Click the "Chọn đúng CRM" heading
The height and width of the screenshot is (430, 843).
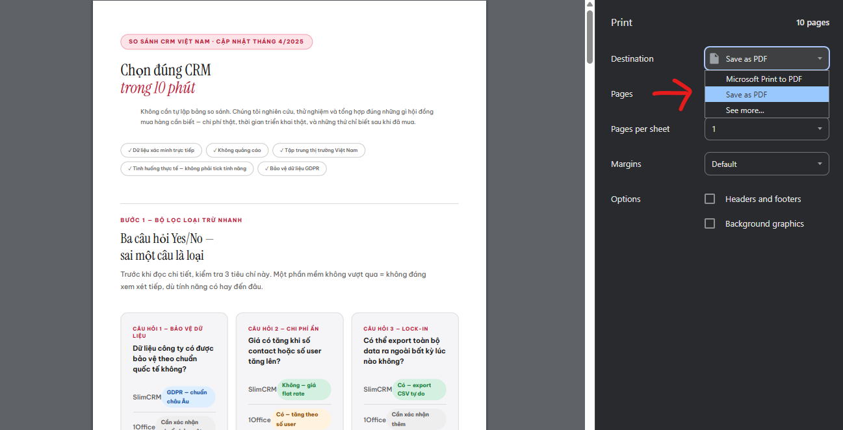(x=166, y=70)
